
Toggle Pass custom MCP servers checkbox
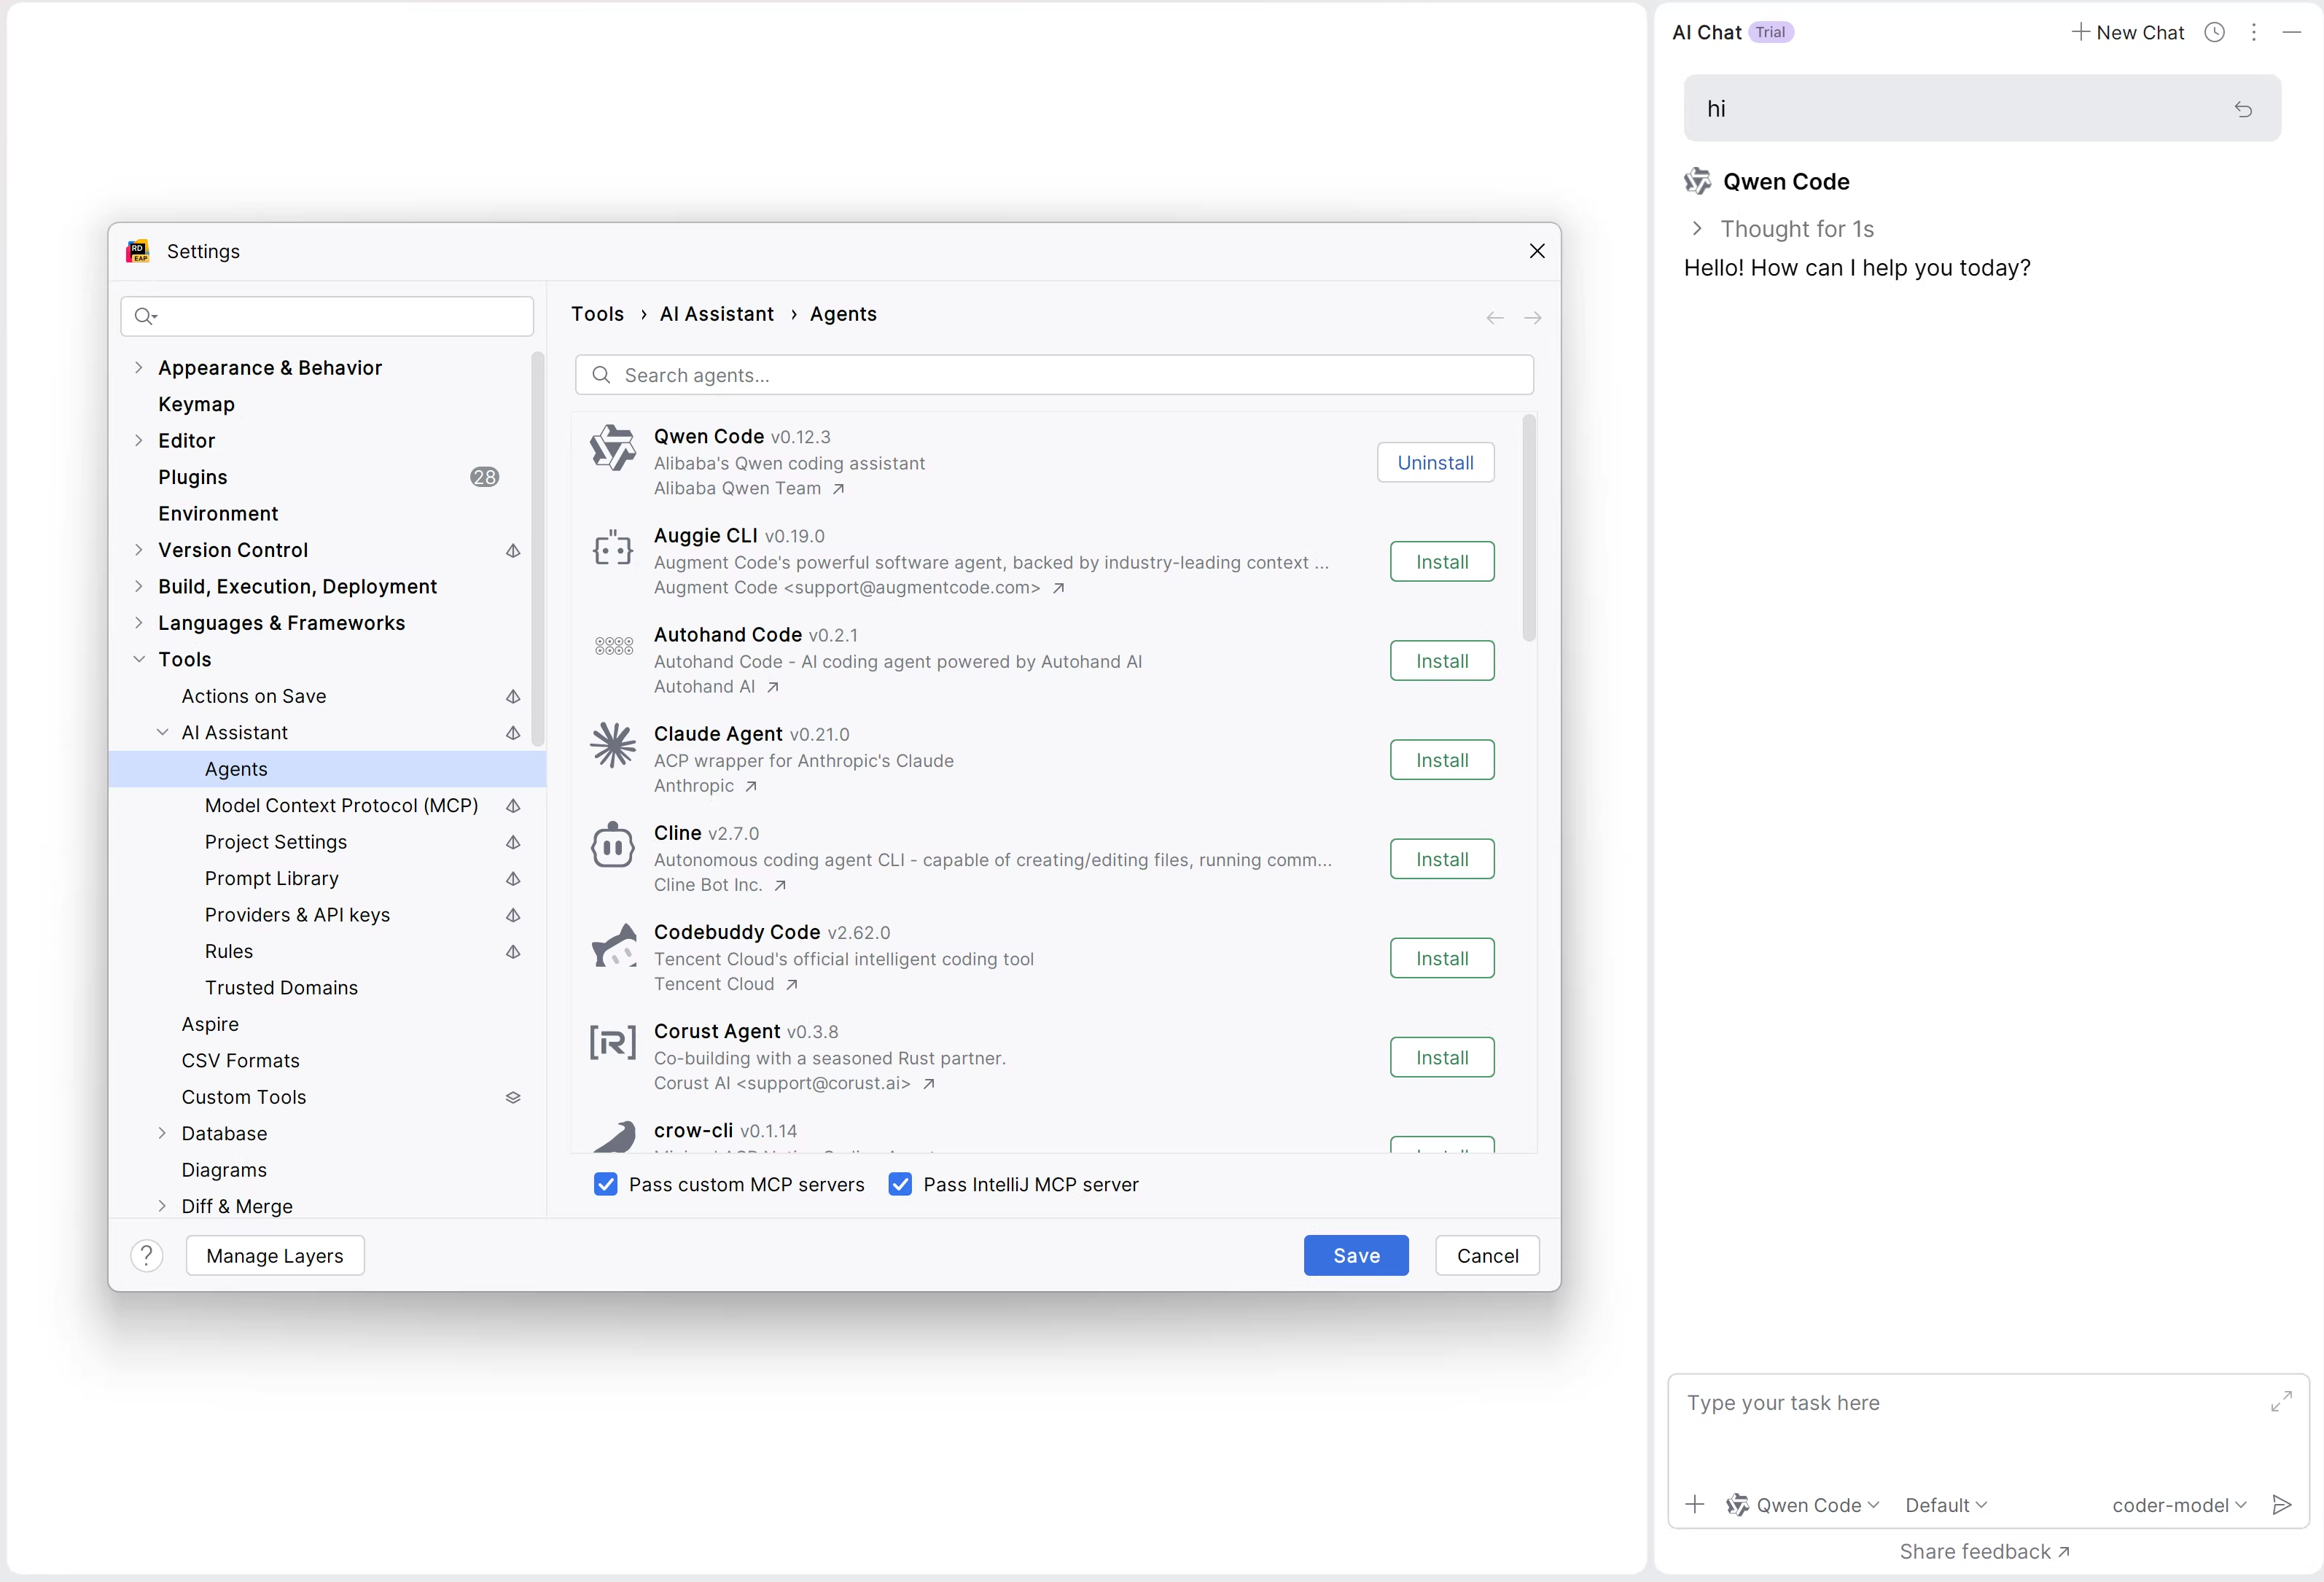click(606, 1184)
